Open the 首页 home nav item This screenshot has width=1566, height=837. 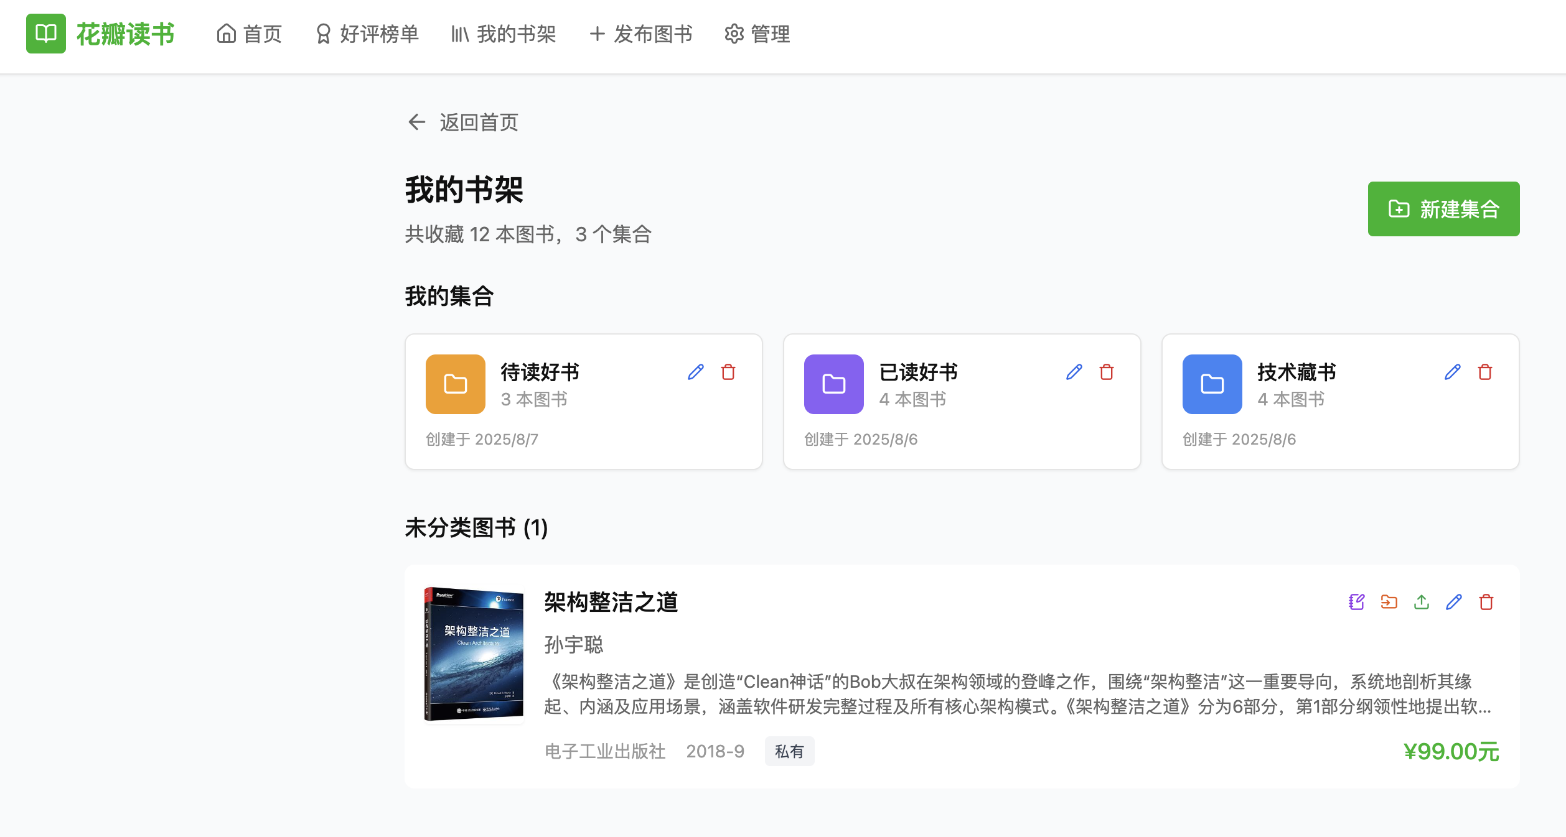(249, 34)
